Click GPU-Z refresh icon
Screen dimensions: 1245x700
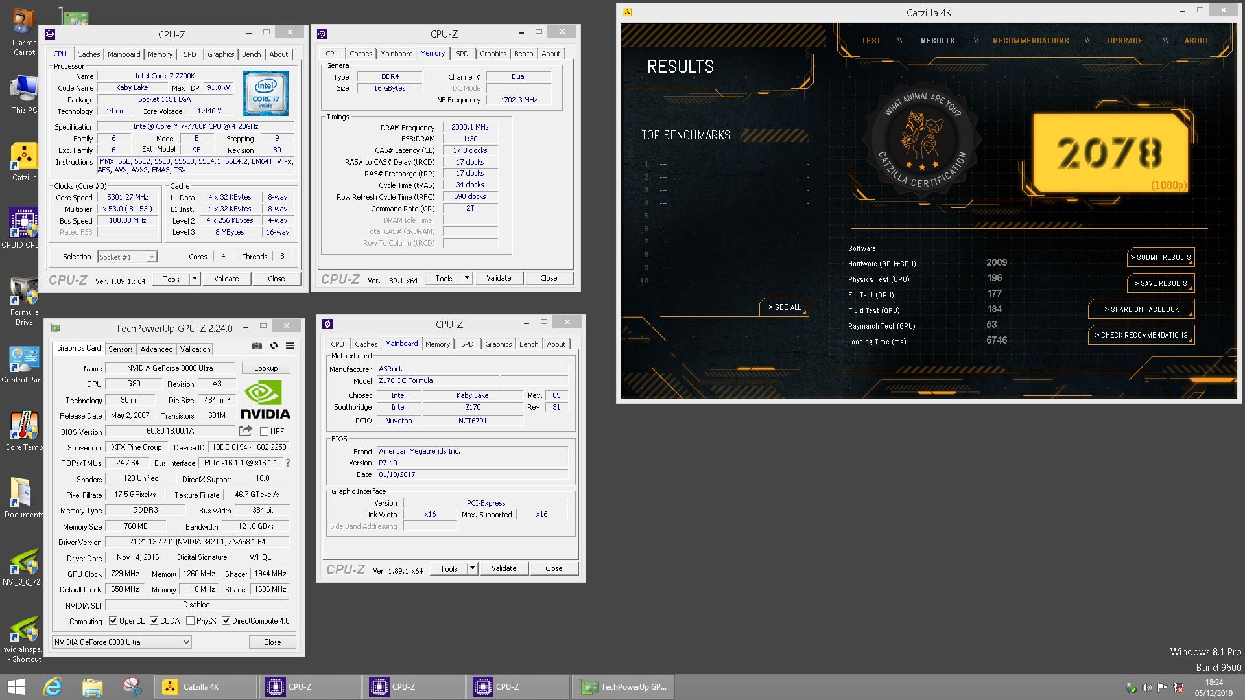(274, 345)
